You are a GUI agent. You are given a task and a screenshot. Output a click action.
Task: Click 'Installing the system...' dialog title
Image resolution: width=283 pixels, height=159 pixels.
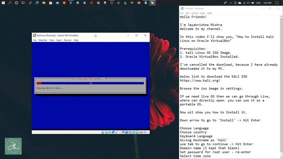point(89,79)
